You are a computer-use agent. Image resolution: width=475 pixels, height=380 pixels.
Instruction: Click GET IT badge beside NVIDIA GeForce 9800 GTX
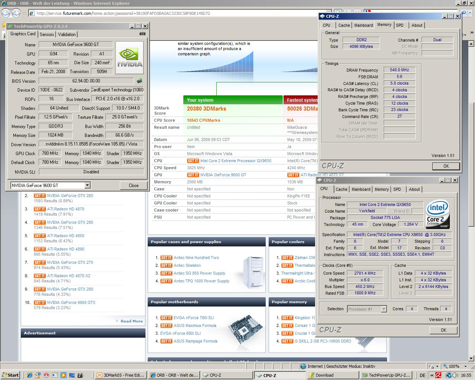pyautogui.click(x=40, y=302)
